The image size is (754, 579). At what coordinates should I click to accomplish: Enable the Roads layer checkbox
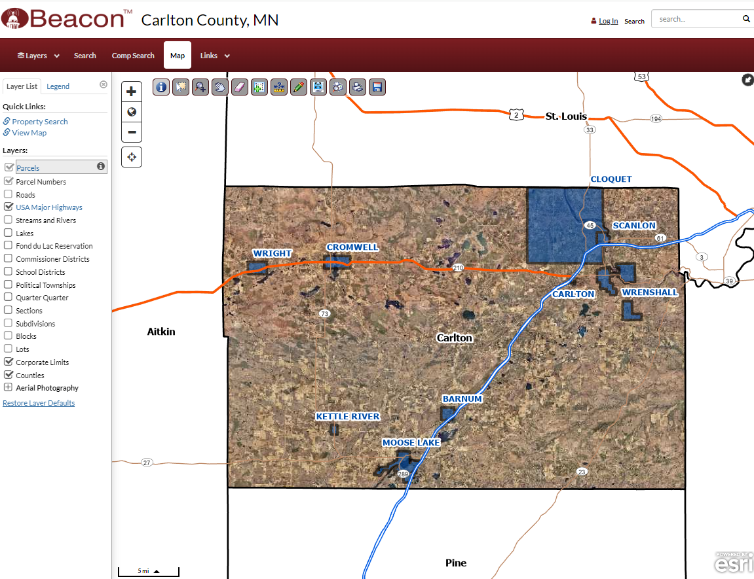tap(9, 194)
